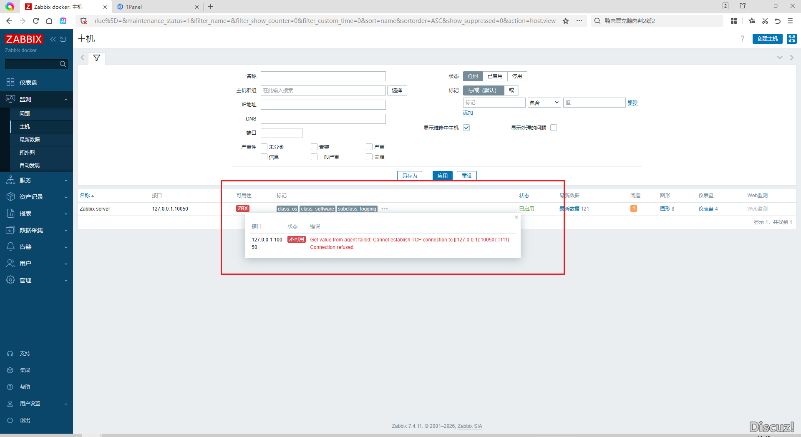Check the 未分类 severity checkbox
This screenshot has height=437, width=801.
coord(264,147)
